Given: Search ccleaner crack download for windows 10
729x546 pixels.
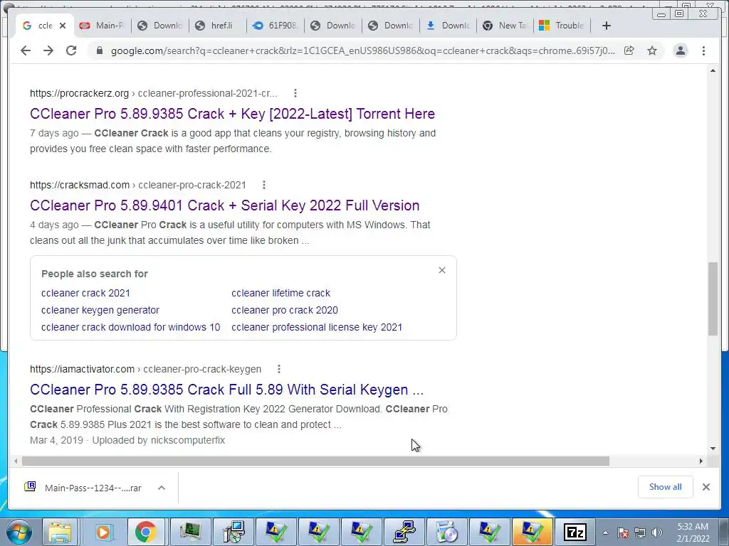Looking at the screenshot, I should tap(131, 327).
